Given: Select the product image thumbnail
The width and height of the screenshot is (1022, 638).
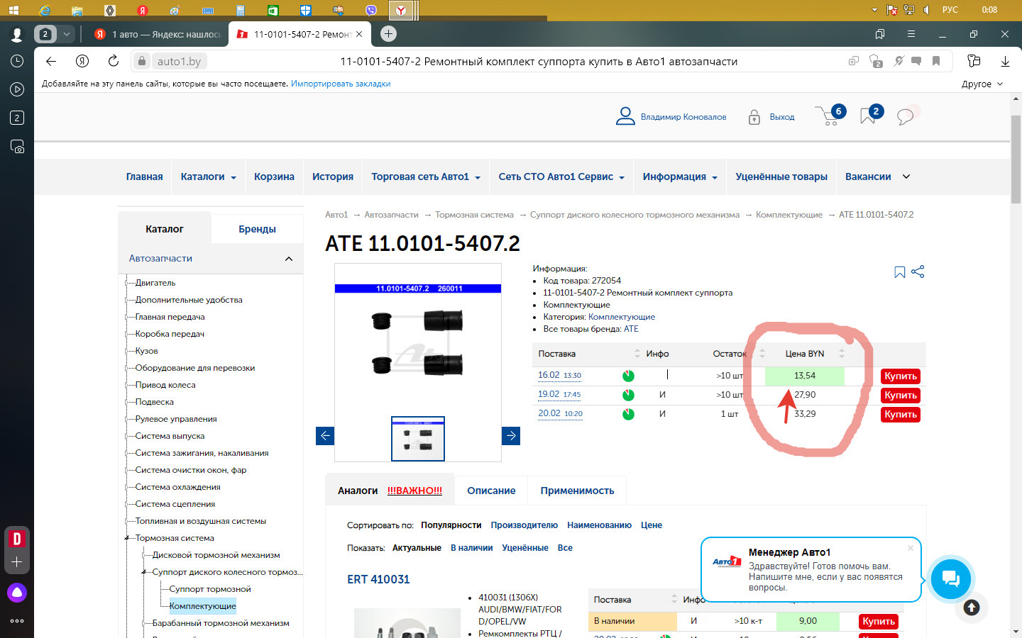Looking at the screenshot, I should [x=418, y=439].
